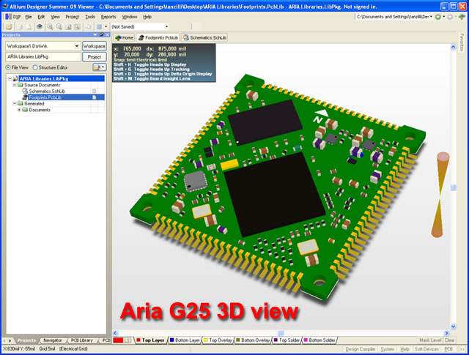
Task: Select the Bottom Layer blue layer tab
Action: tap(185, 340)
